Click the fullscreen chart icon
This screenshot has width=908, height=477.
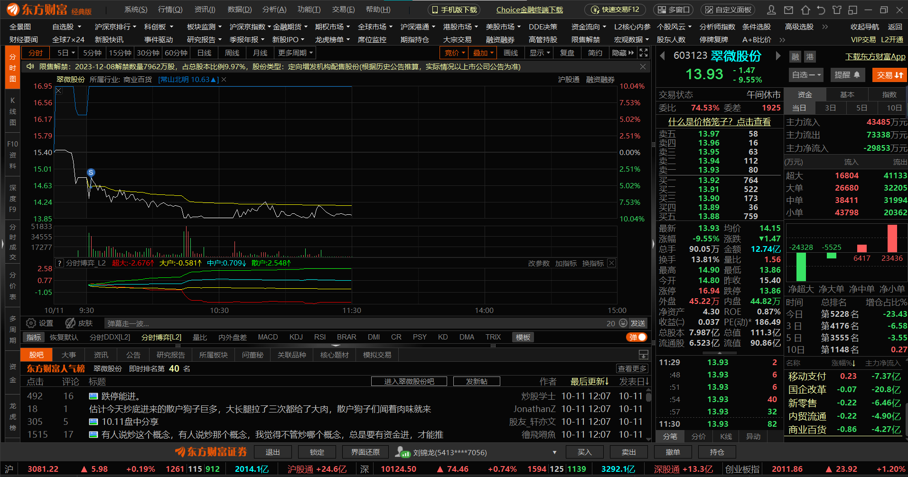644,53
